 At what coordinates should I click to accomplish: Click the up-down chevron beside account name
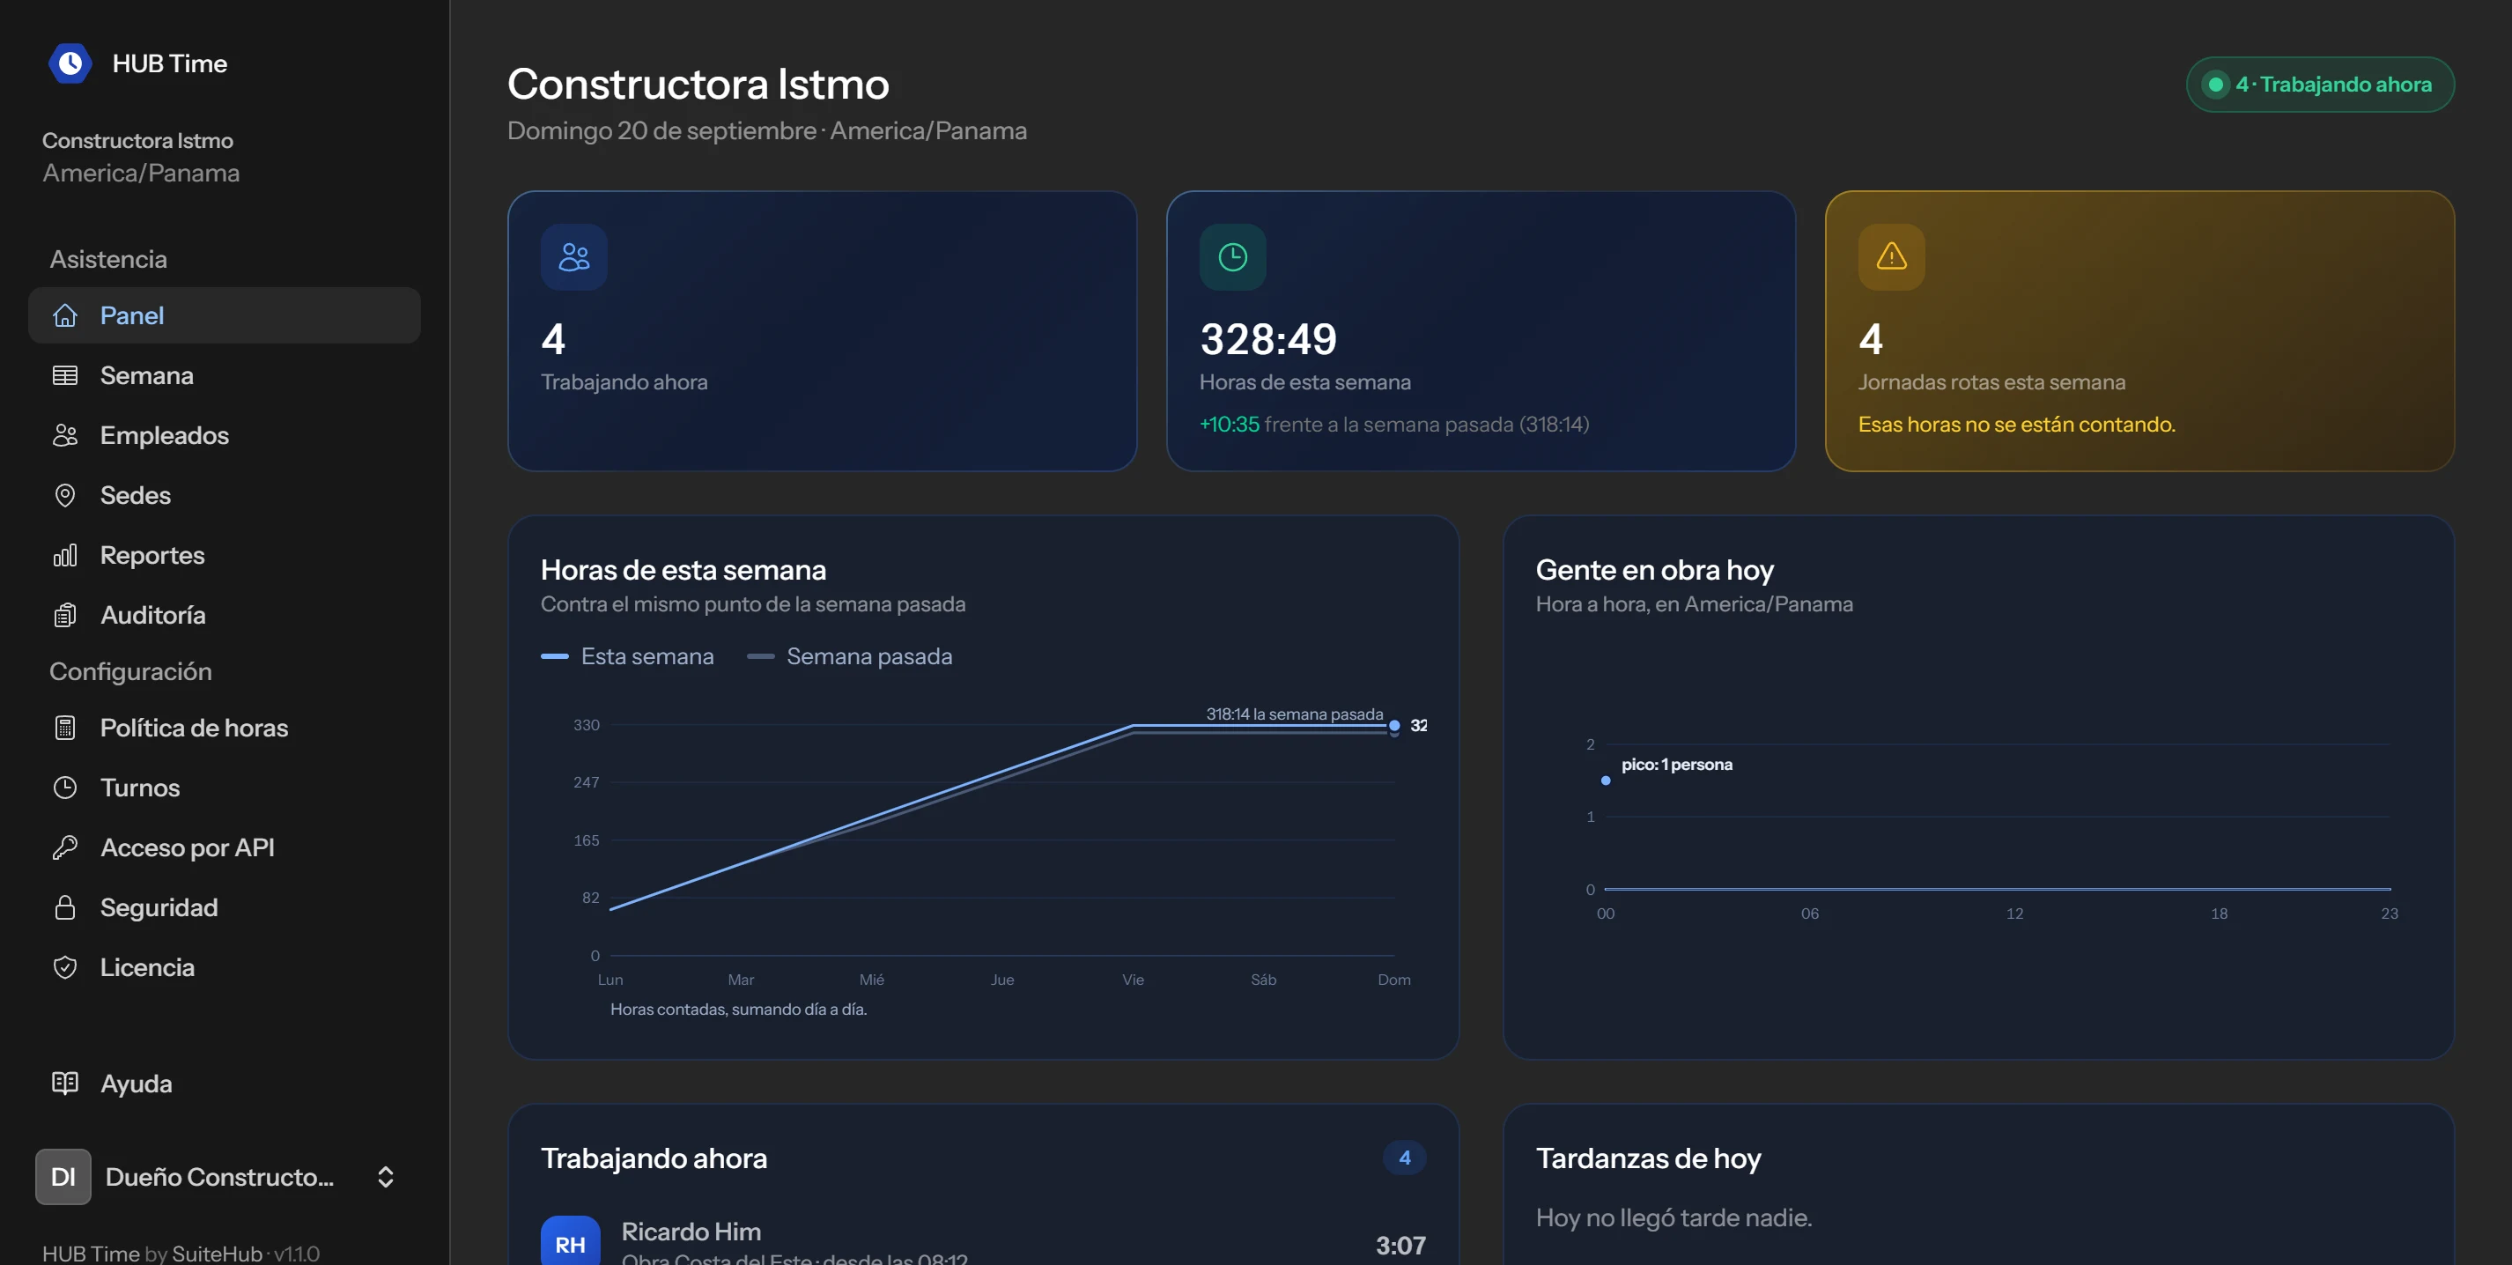pyautogui.click(x=385, y=1177)
